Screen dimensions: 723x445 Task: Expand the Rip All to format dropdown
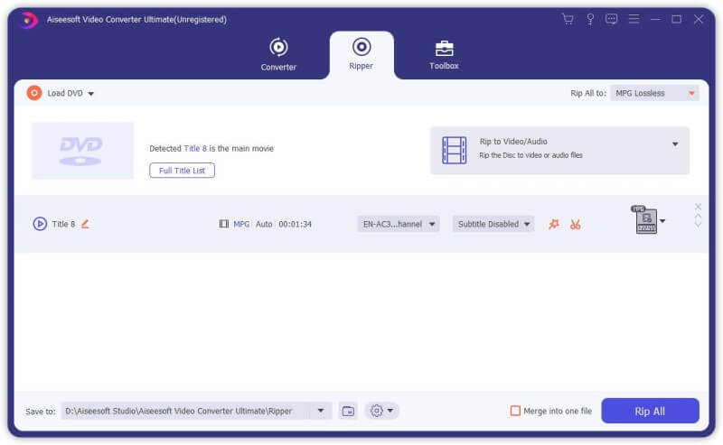[655, 93]
